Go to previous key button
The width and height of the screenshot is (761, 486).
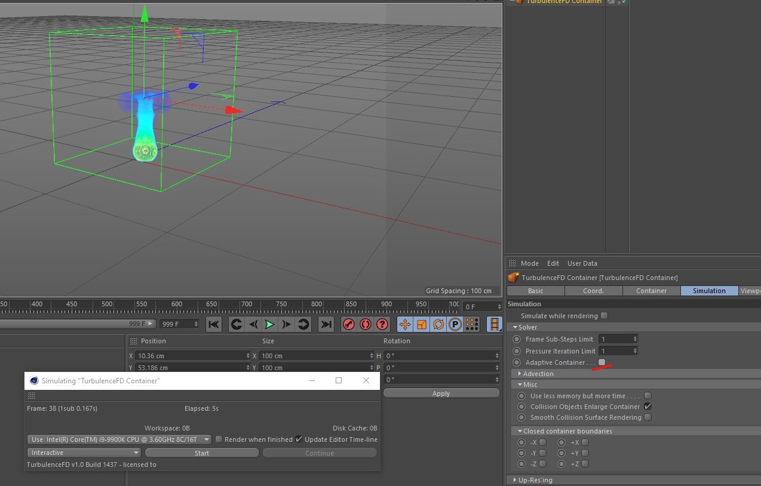237,324
